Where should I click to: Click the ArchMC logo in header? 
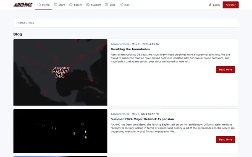(x=23, y=5)
